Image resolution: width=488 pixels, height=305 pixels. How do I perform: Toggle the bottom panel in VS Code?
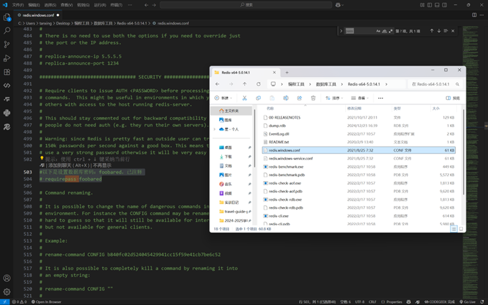(437, 5)
